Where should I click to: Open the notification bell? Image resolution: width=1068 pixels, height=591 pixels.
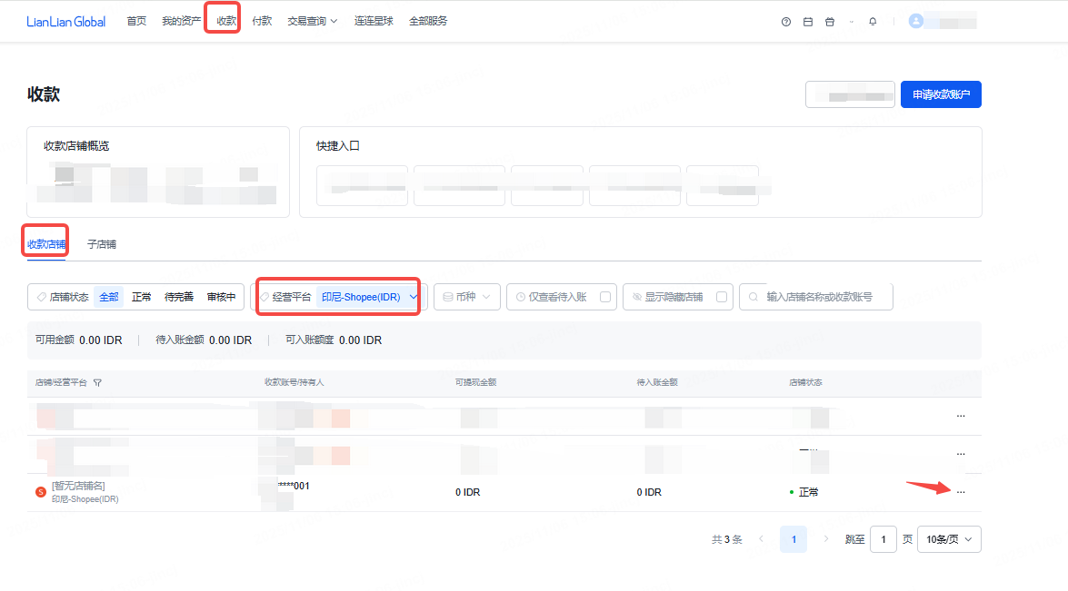pos(873,22)
